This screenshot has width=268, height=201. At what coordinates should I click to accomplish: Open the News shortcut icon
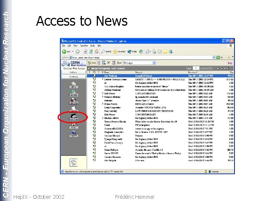73,126
